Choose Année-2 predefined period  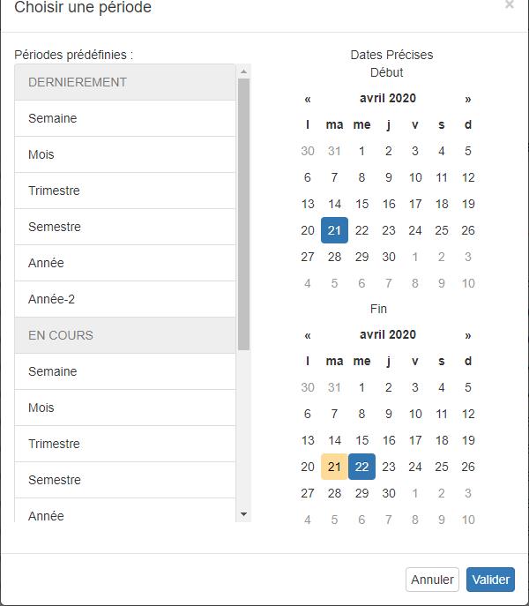125,299
